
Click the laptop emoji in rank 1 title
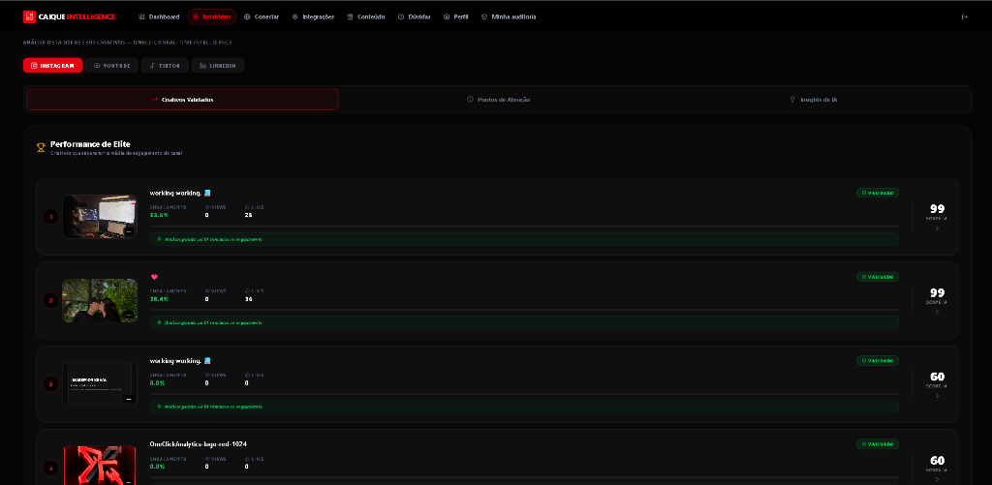click(207, 193)
